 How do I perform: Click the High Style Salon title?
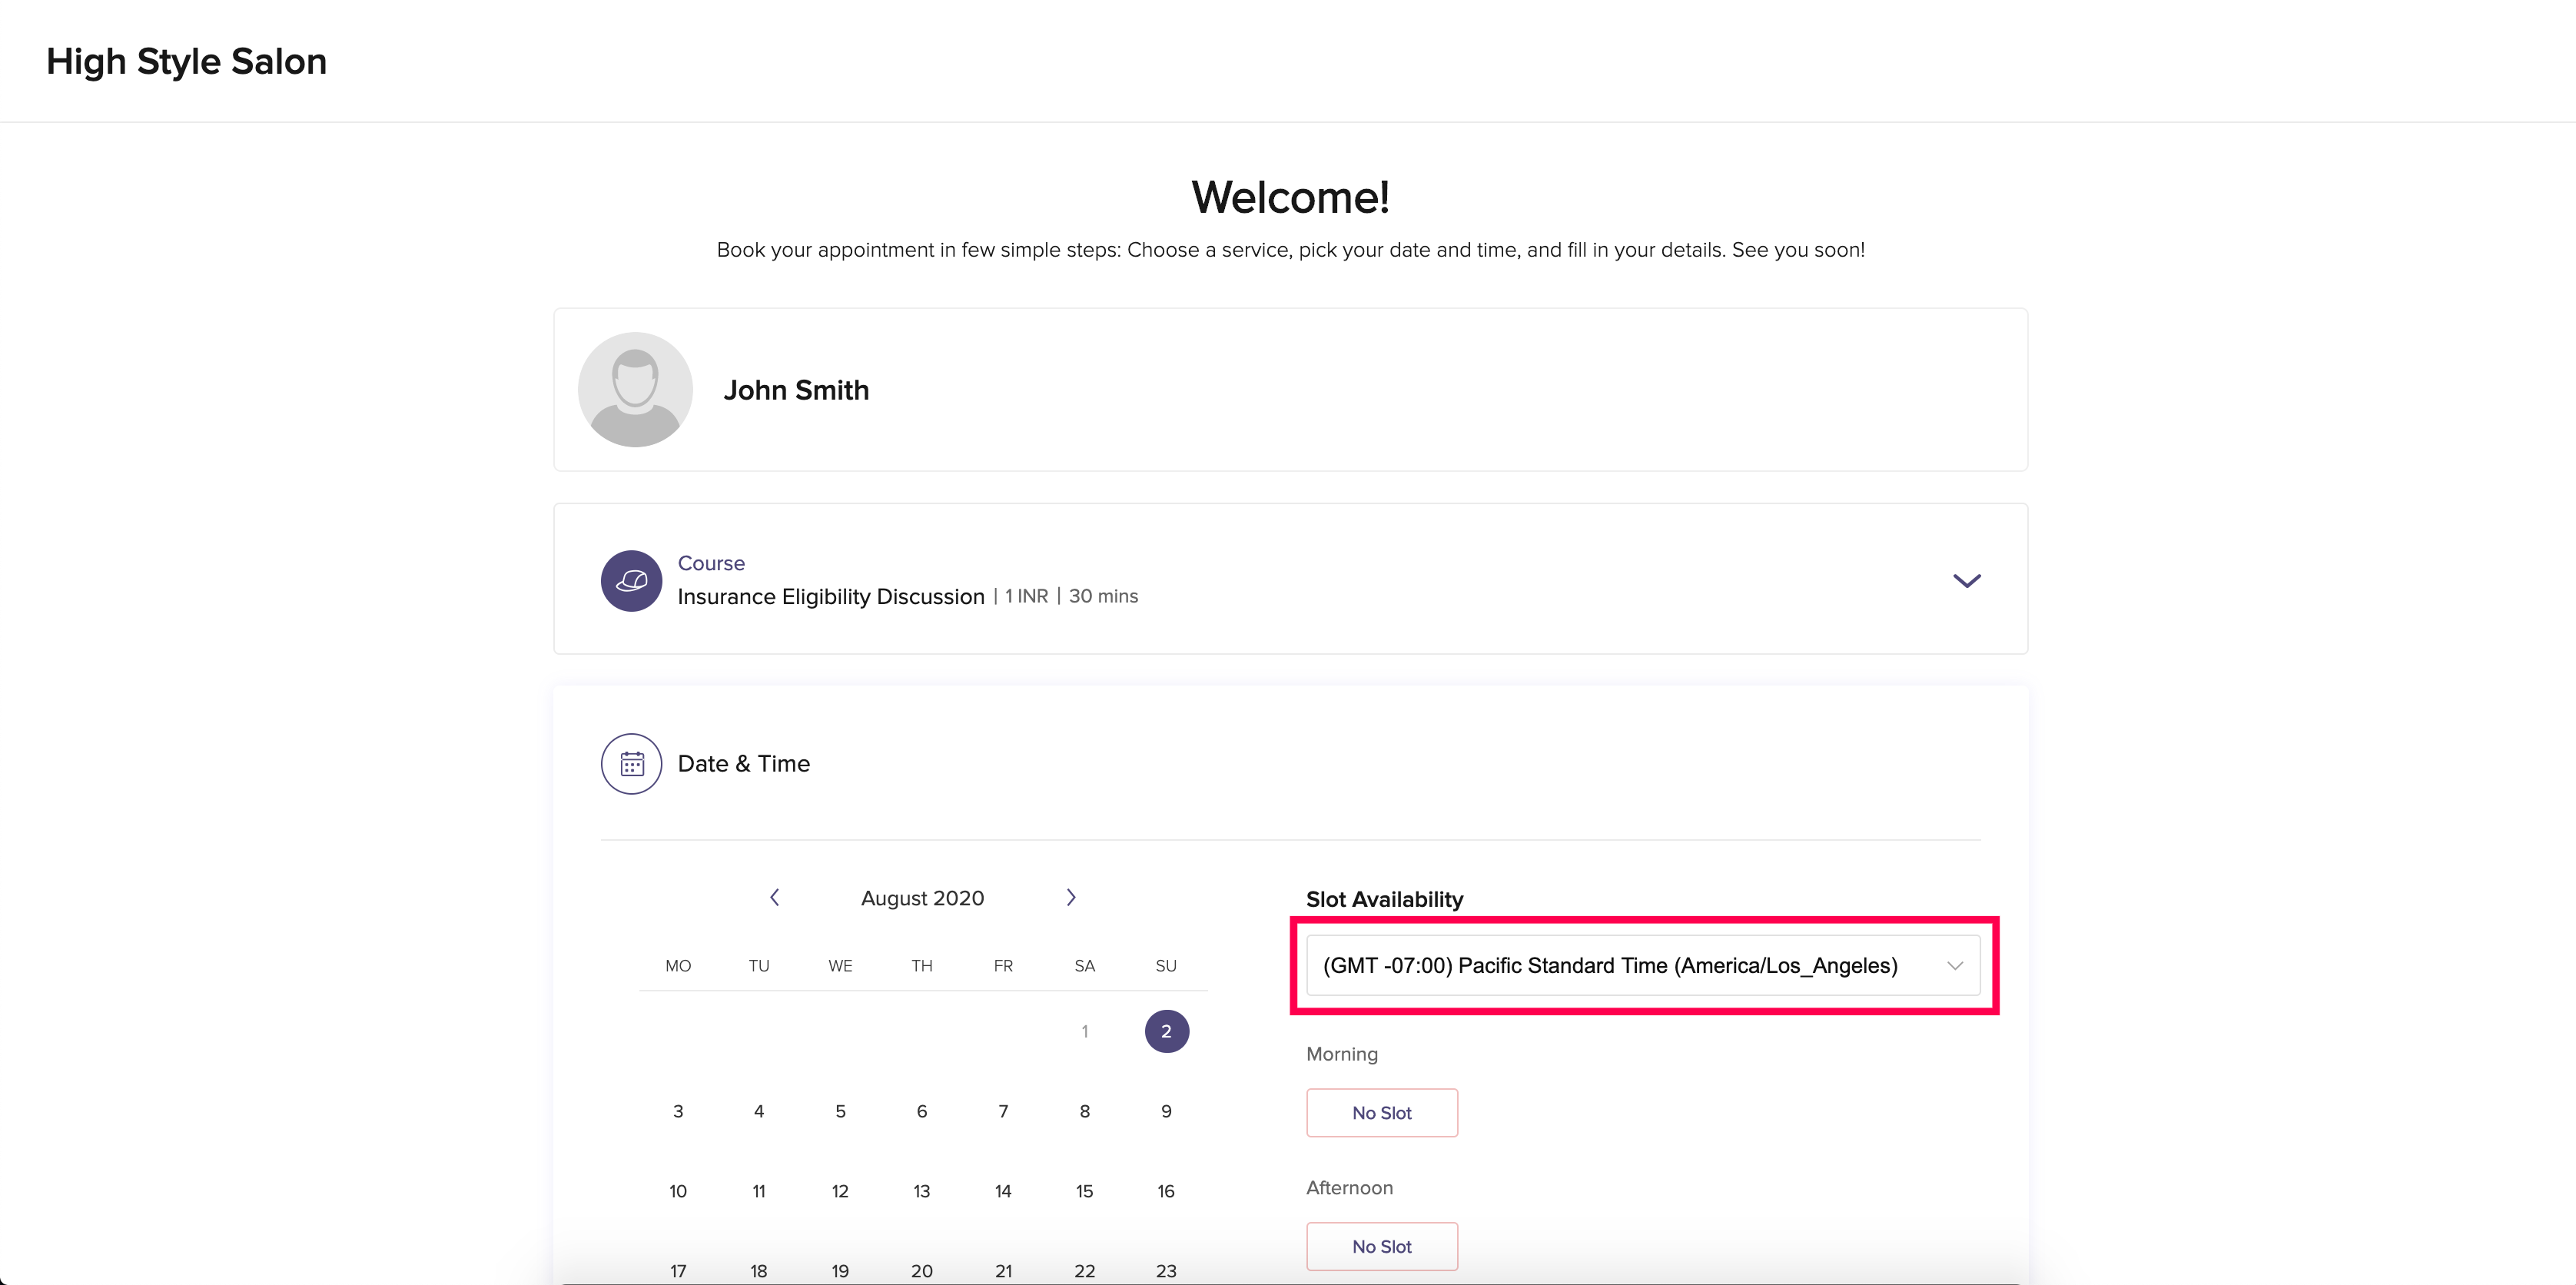click(x=187, y=61)
